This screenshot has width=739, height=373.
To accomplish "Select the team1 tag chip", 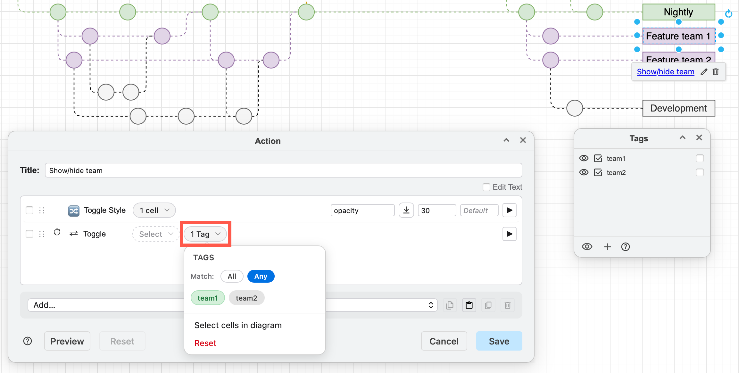I will pyautogui.click(x=208, y=298).
